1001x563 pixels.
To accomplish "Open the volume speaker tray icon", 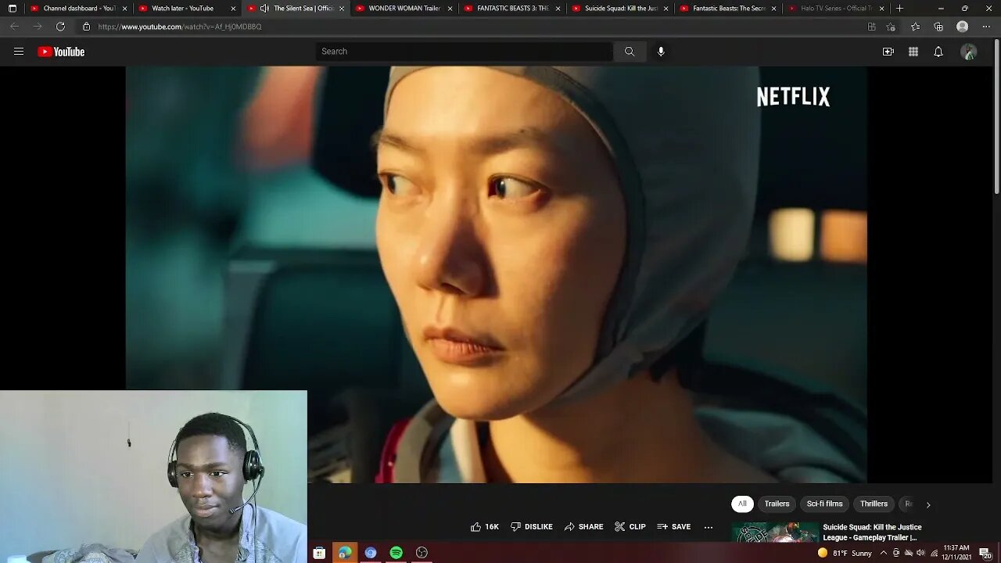I will tap(920, 553).
